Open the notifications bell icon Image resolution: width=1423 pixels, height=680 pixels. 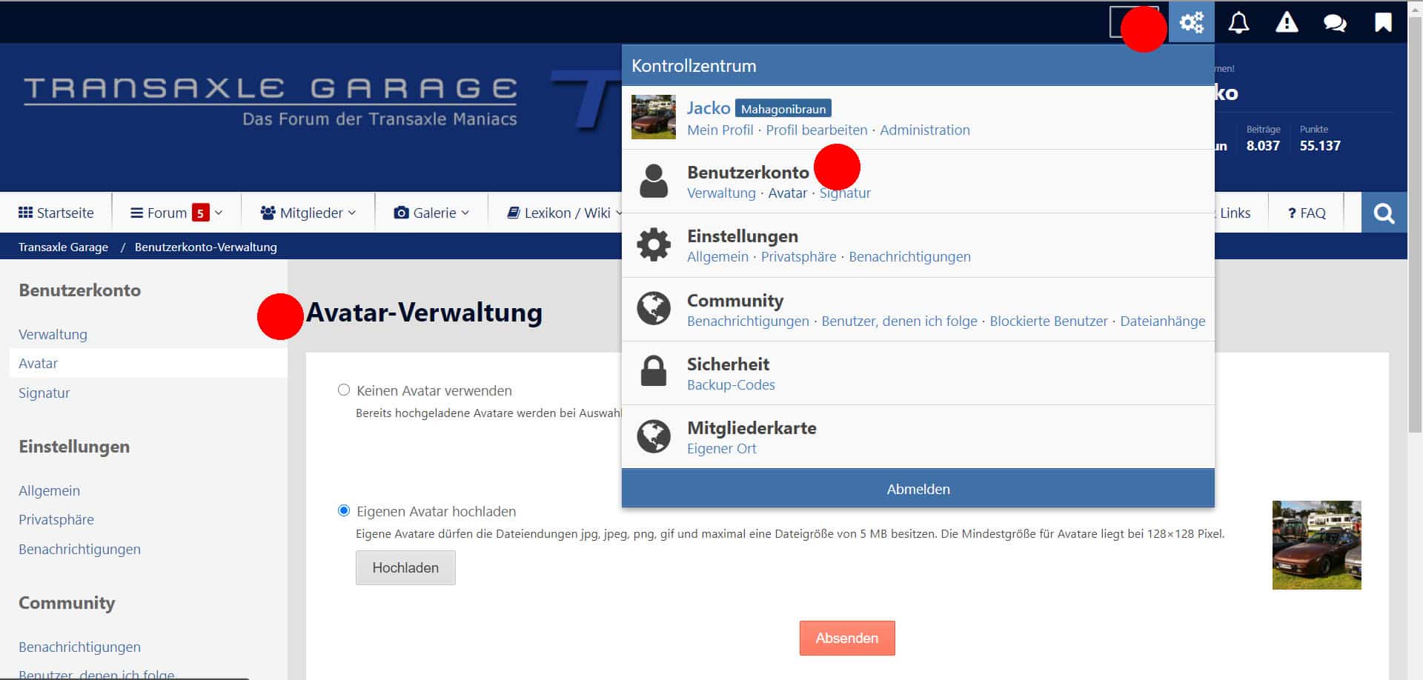1238,22
